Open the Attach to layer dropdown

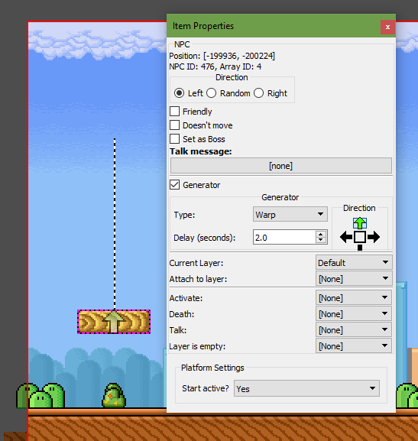coord(354,279)
